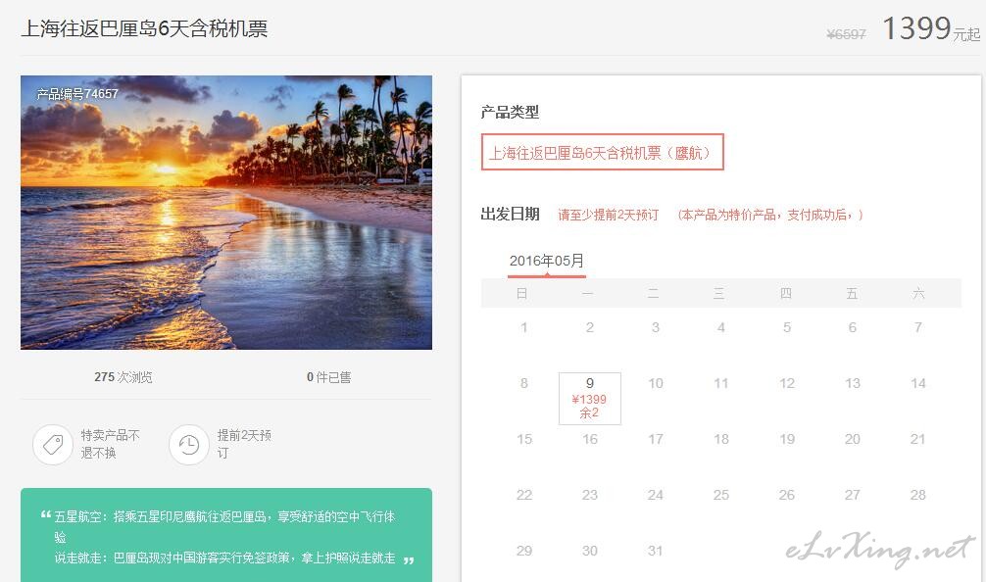Select May 9 with ¥1399 price

(590, 399)
